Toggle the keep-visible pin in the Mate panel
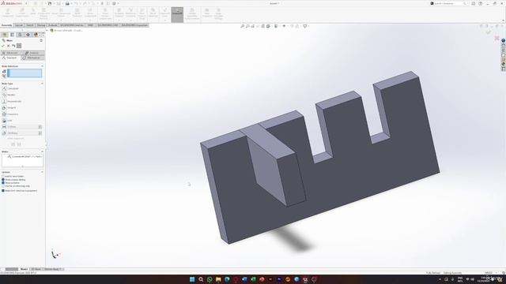 coord(19,46)
